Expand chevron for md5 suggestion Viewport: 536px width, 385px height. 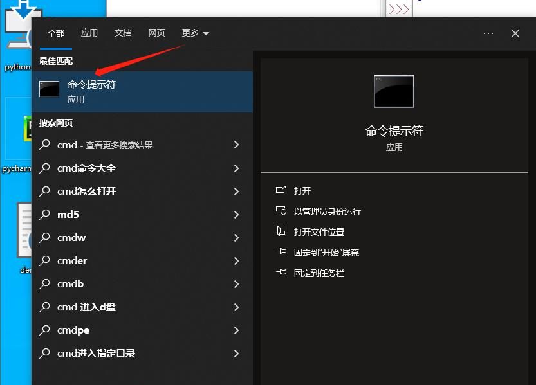[236, 215]
